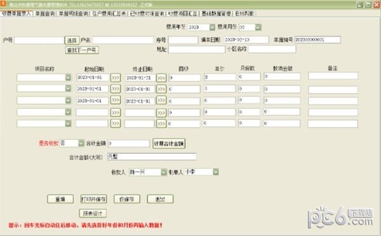The width and height of the screenshot is (381, 236).
Task: Expand the 制单人 dropdown
Action: [216, 172]
